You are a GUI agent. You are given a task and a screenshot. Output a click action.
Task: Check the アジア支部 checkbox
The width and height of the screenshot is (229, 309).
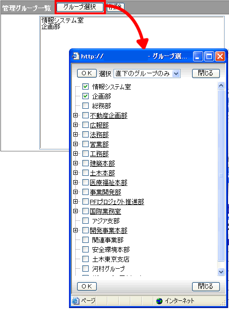86,221
